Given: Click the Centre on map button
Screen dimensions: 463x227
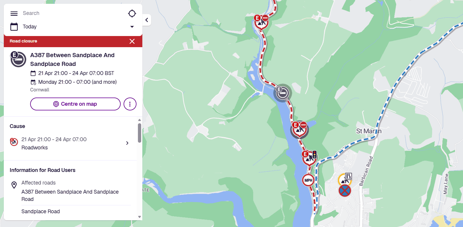Looking at the screenshot, I should tap(75, 104).
